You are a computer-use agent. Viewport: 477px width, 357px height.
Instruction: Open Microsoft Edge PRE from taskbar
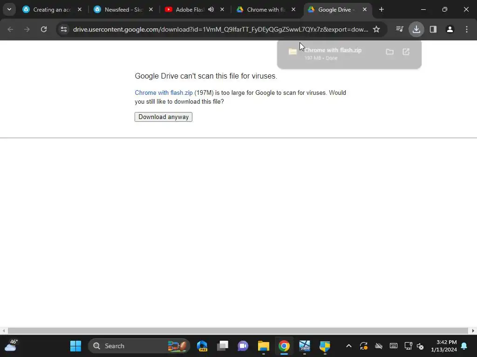(202, 346)
